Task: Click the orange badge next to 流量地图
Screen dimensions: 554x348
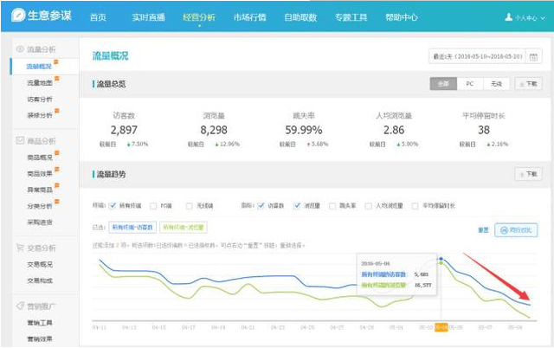Action: tap(57, 80)
